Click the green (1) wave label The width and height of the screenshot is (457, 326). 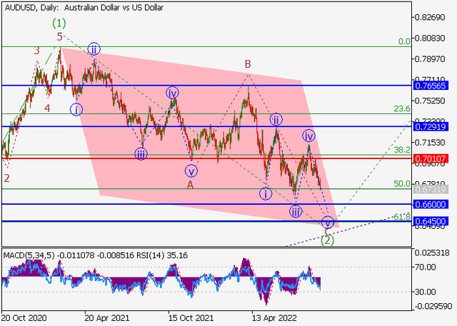(60, 22)
